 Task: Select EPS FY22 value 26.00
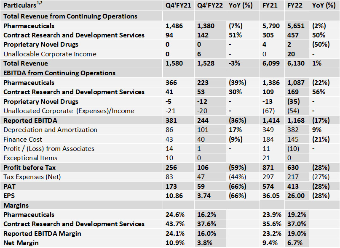[x=296, y=196]
